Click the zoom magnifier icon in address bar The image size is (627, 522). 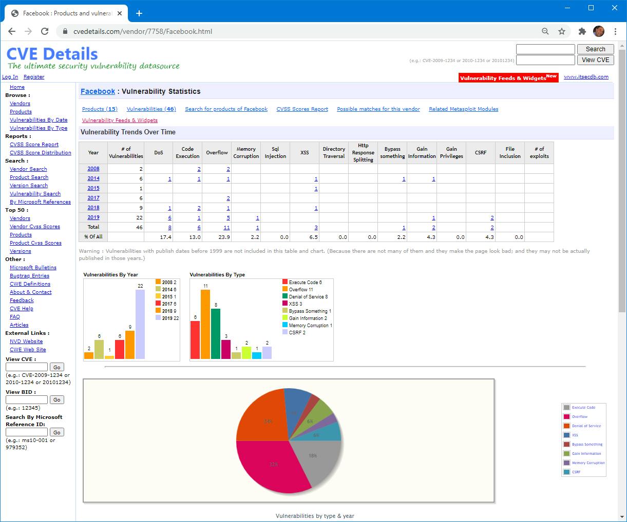(x=545, y=31)
